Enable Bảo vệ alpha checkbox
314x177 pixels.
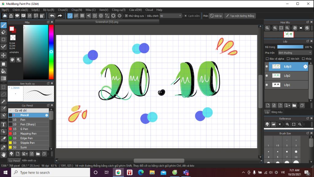(267, 59)
